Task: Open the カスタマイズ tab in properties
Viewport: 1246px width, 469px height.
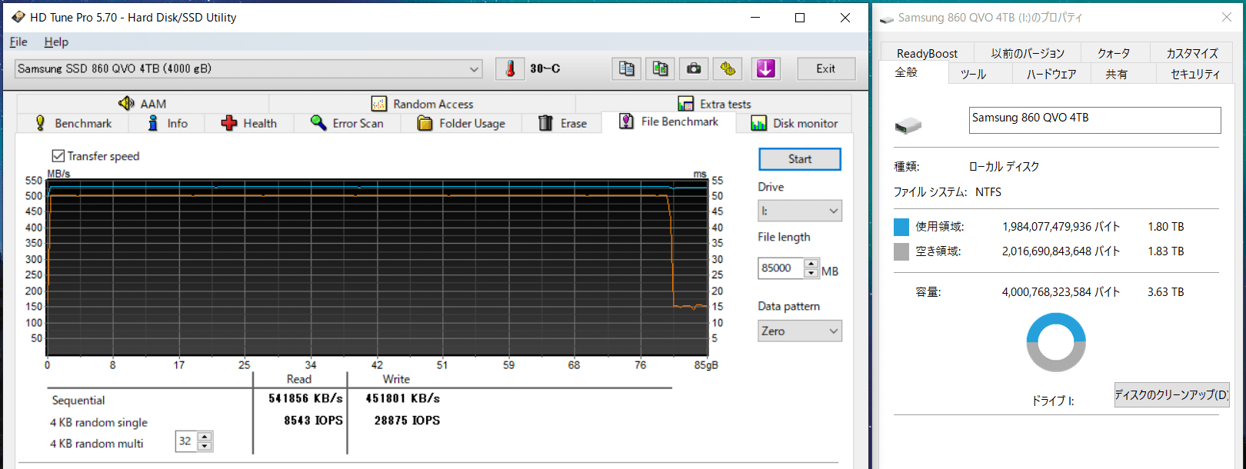Action: click(1191, 53)
